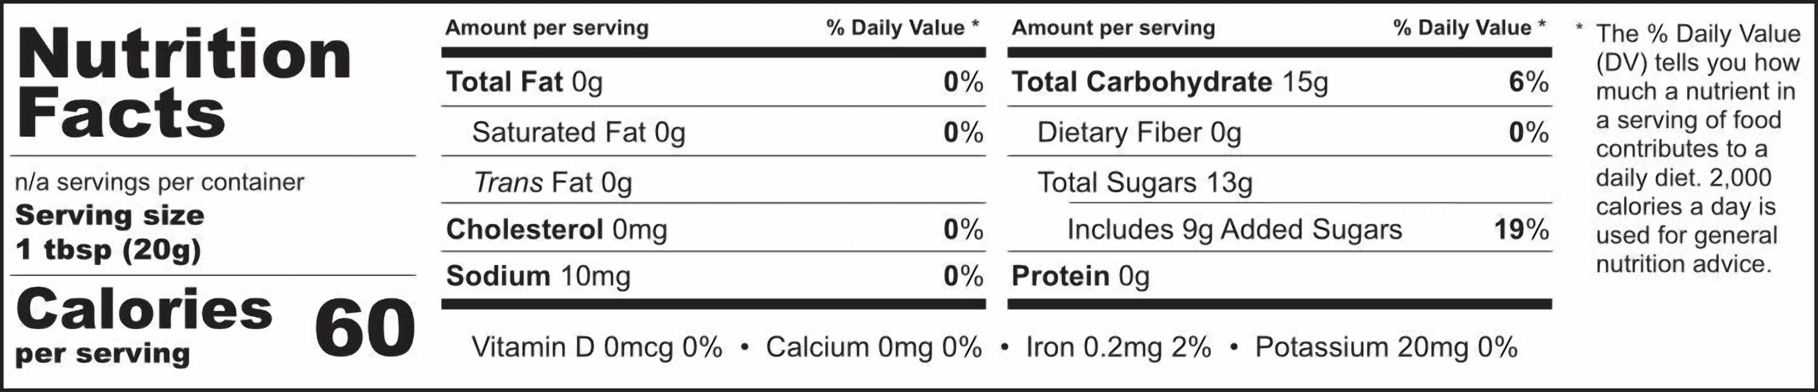The height and width of the screenshot is (392, 1818).
Task: Click the Protein 0g row
Action: 1280,276
